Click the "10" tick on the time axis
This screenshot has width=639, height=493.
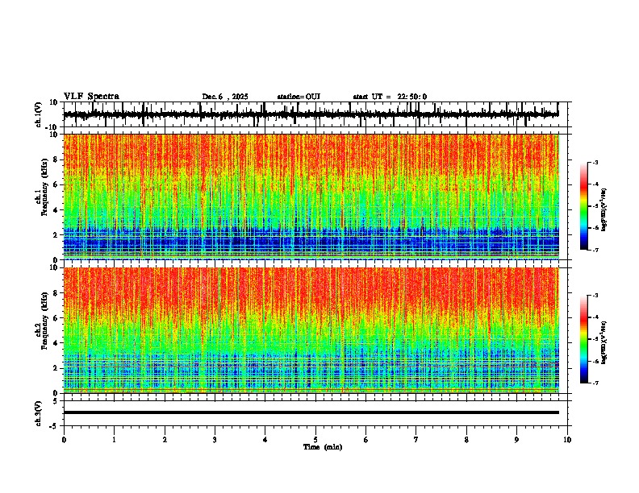tap(567, 440)
